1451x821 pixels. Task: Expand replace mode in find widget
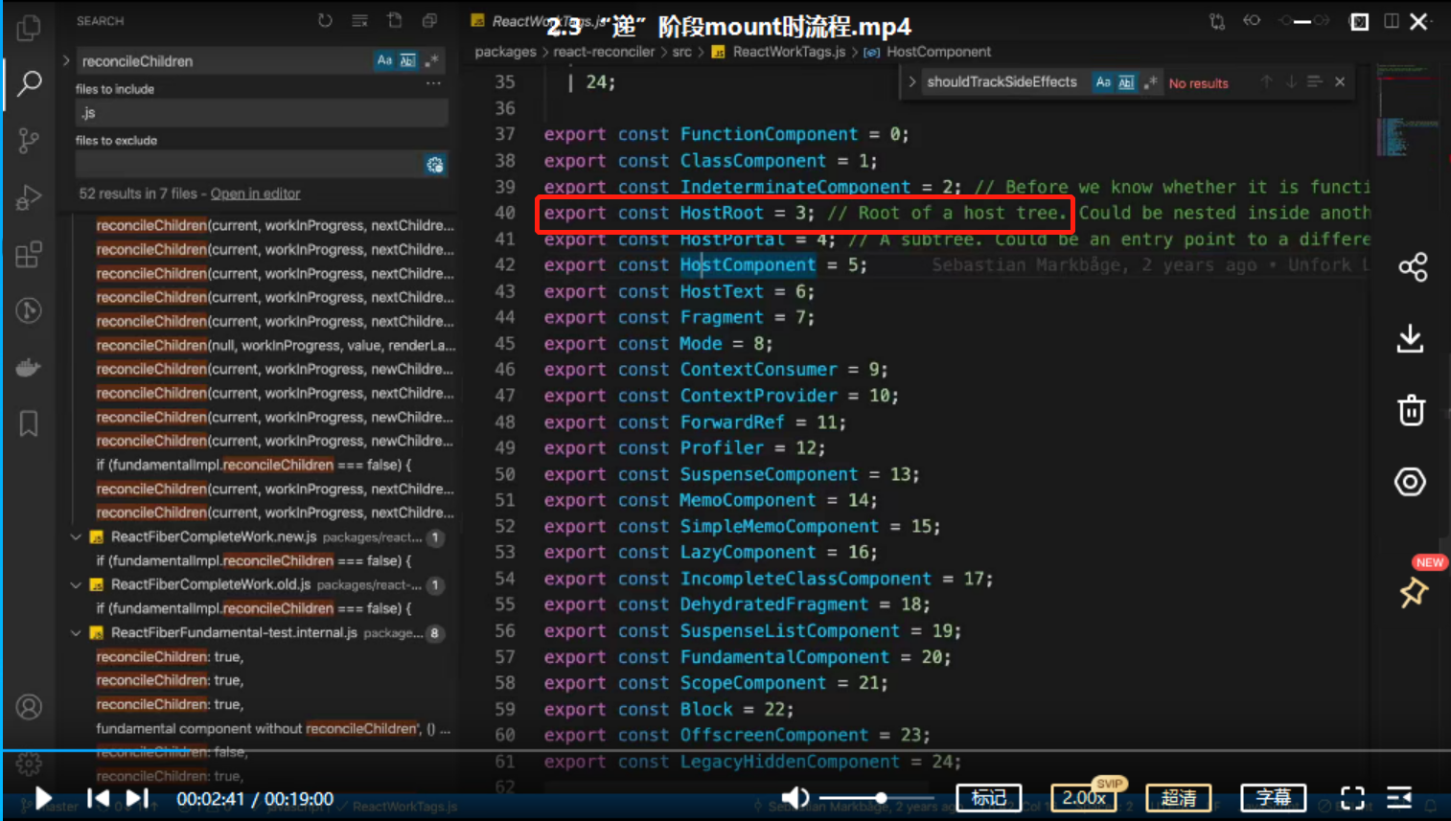912,82
